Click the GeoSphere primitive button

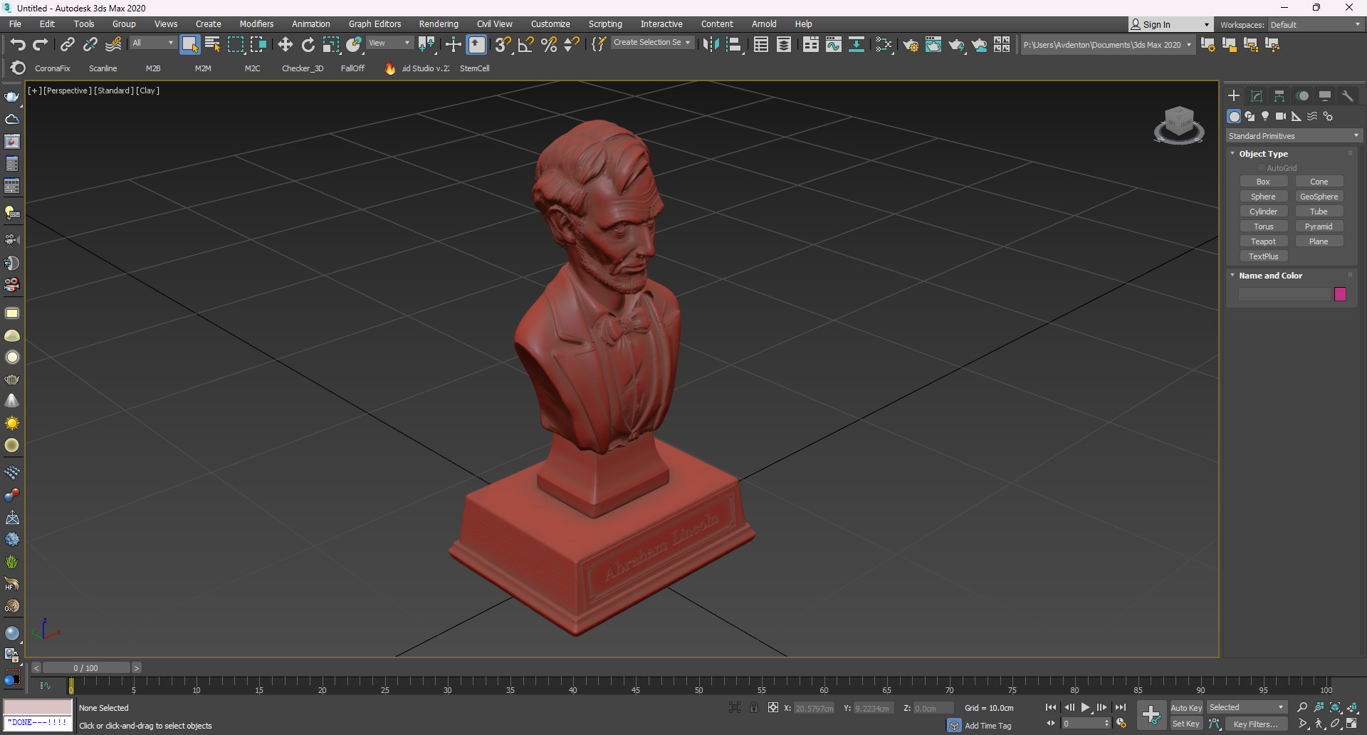point(1319,197)
